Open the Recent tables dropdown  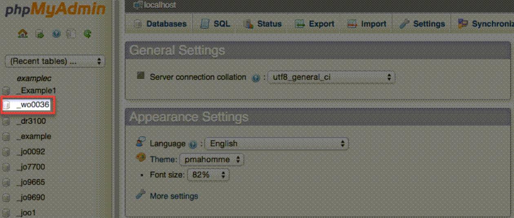pos(55,61)
